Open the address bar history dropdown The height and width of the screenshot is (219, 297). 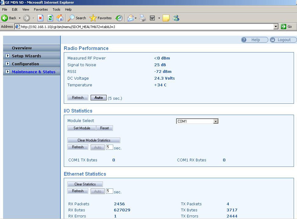(276, 27)
